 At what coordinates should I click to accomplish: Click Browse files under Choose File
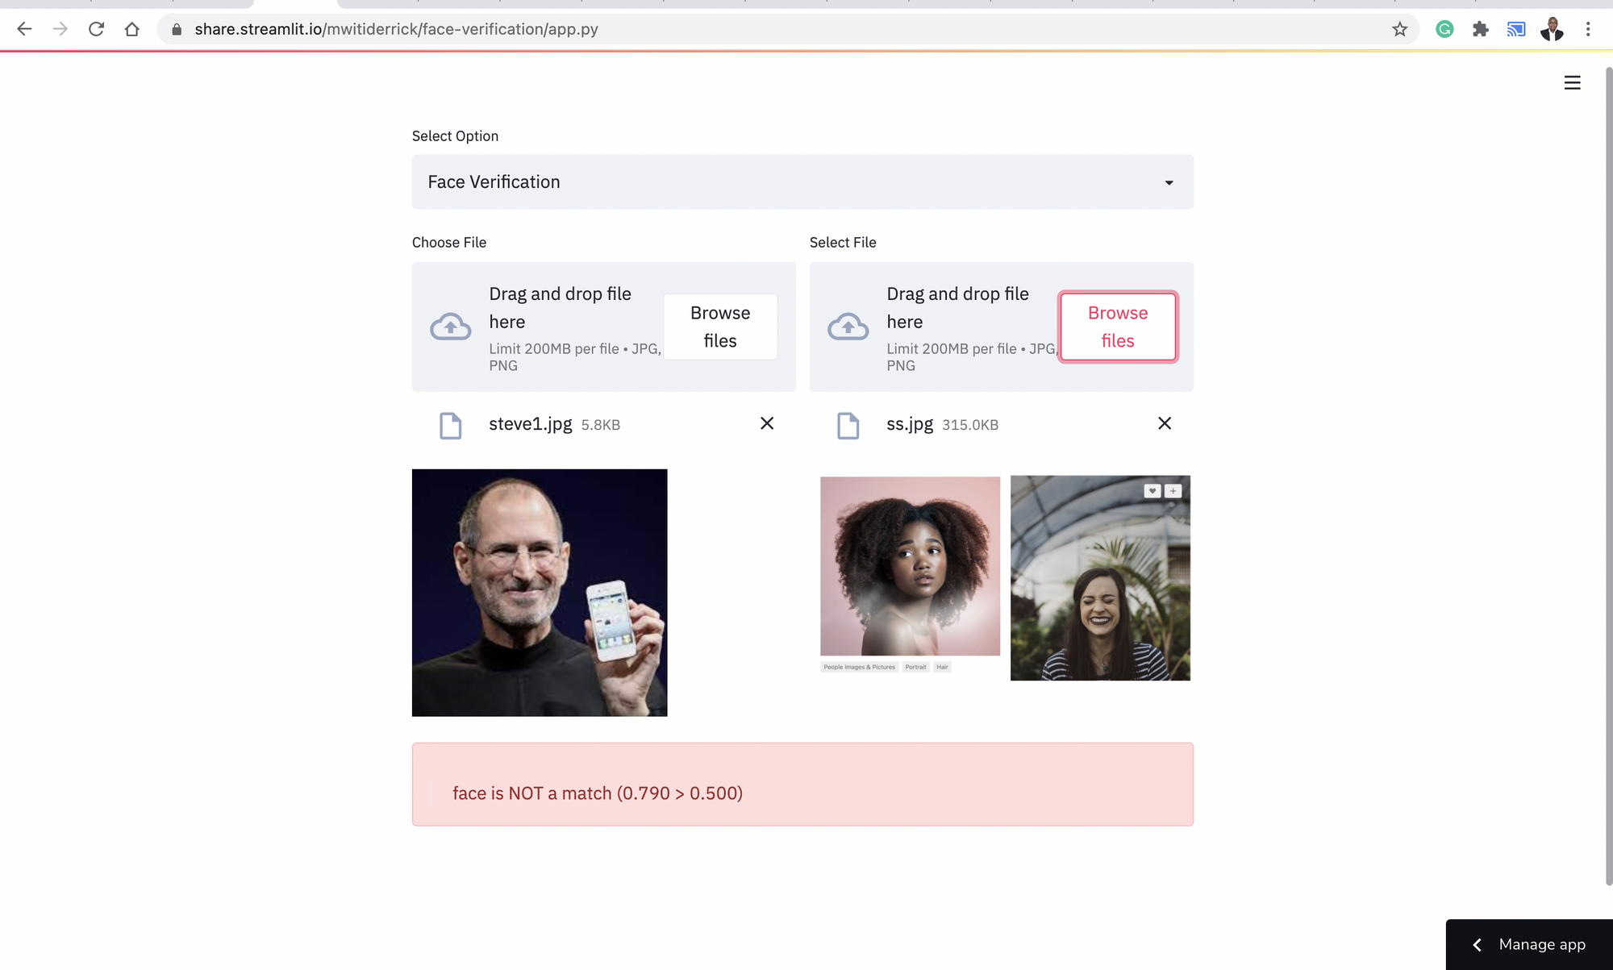(719, 327)
